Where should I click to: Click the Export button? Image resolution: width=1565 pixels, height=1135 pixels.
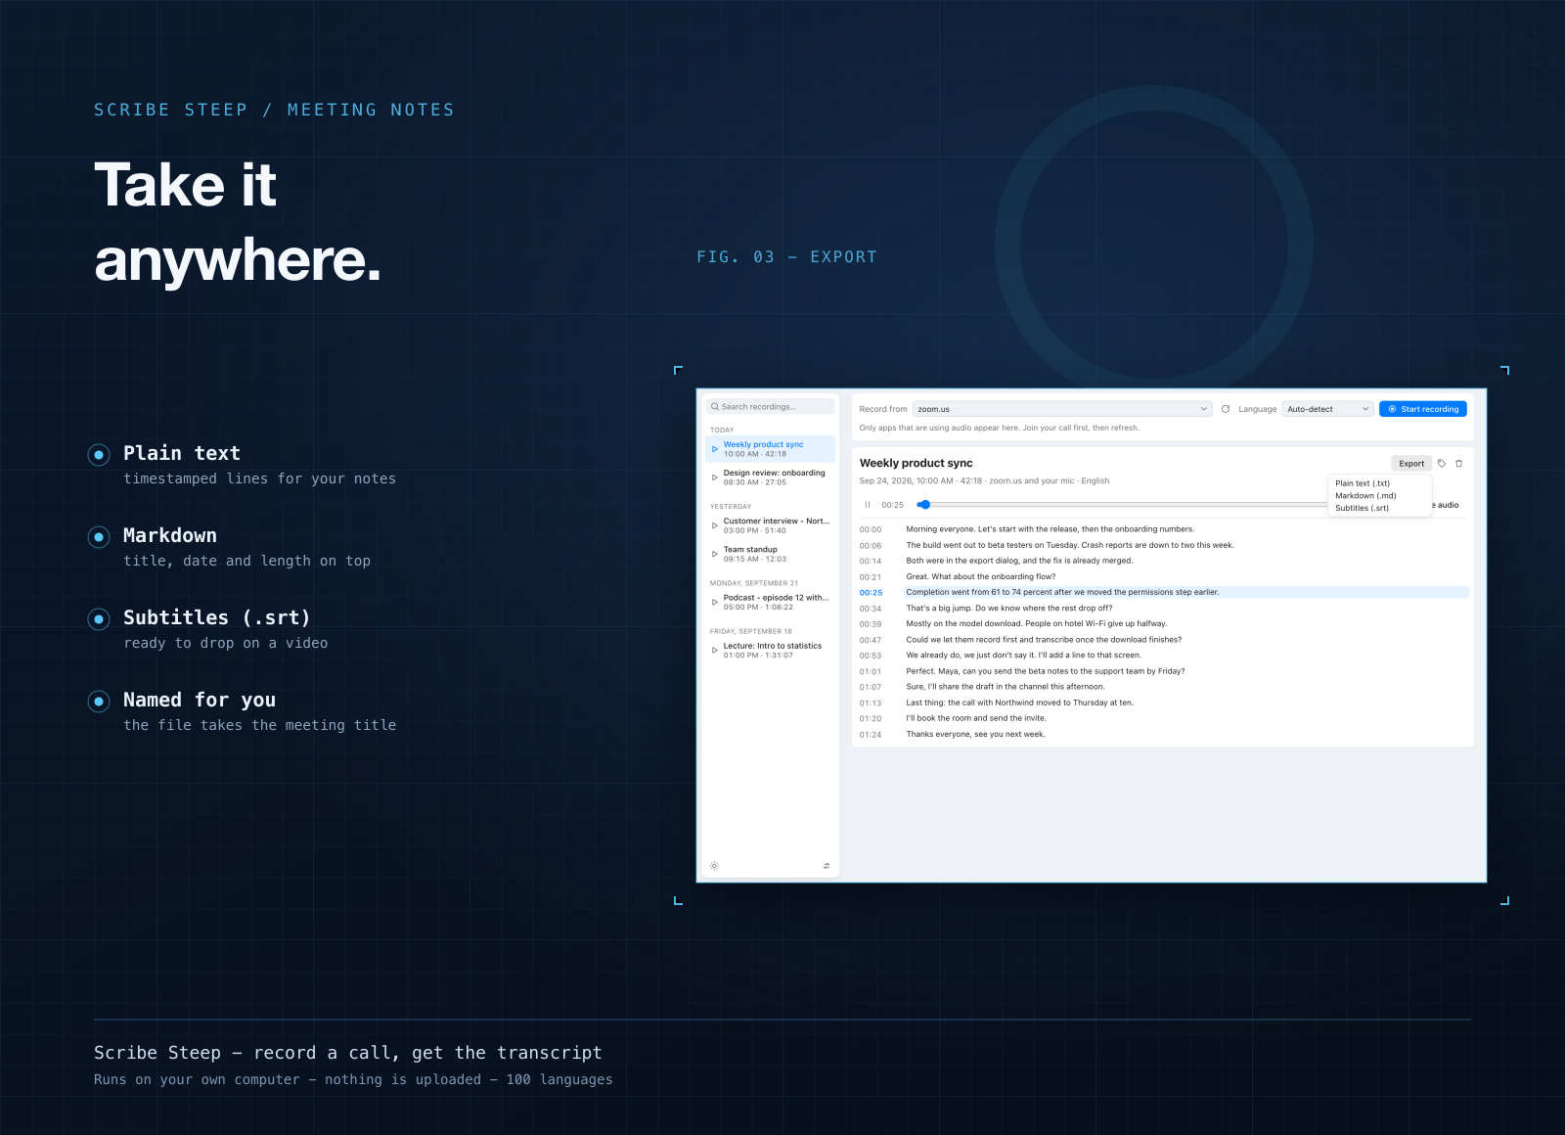click(x=1411, y=464)
